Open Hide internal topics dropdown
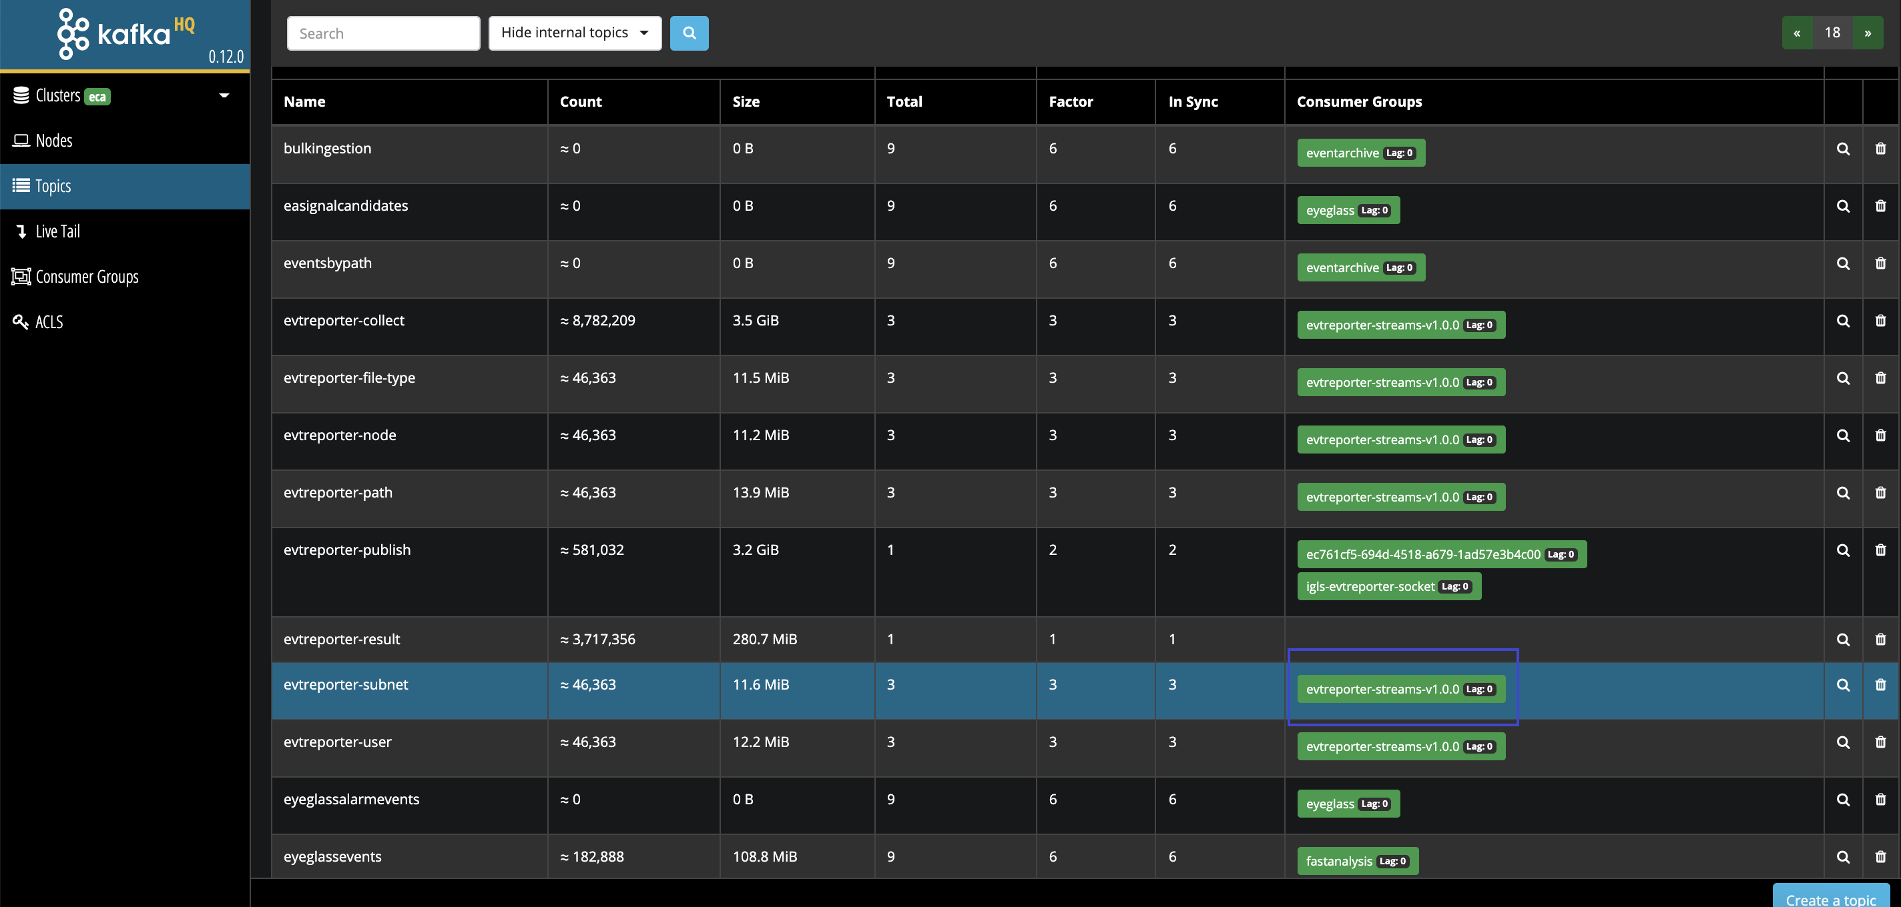This screenshot has width=1901, height=907. coord(575,33)
